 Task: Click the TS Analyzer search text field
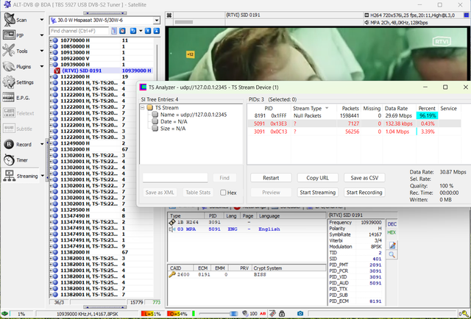pyautogui.click(x=175, y=178)
